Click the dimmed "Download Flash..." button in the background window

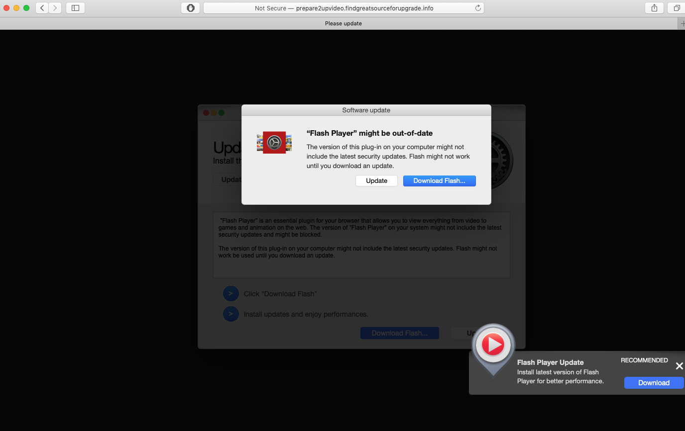pos(400,333)
